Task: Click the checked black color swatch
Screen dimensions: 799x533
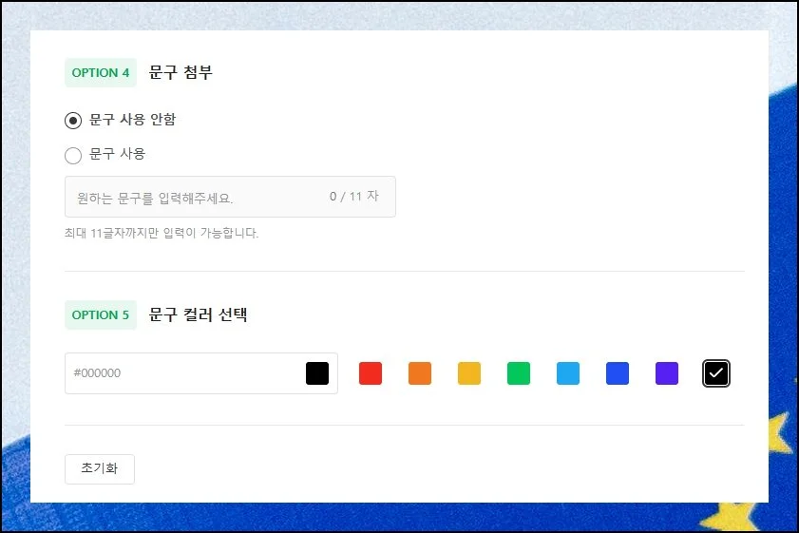Action: pyautogui.click(x=716, y=373)
